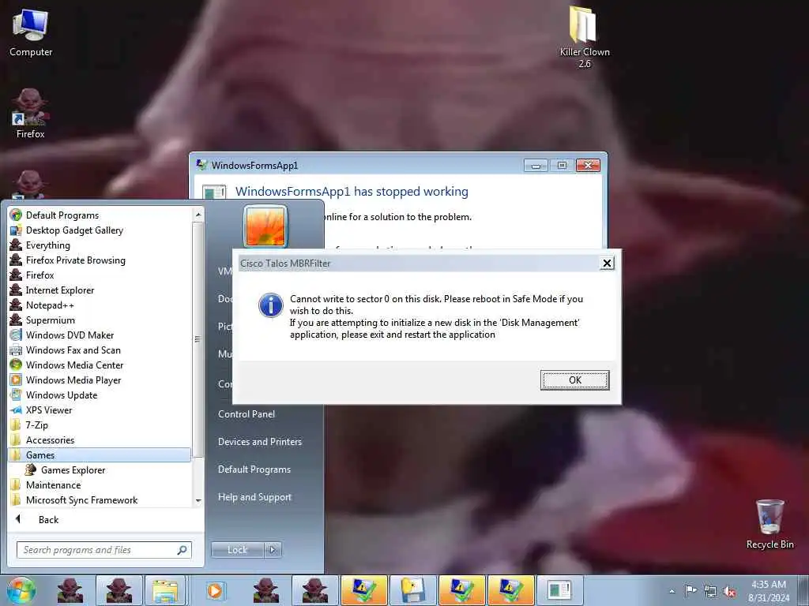809x606 pixels.
Task: Open Control Panel from Start menu
Action: pyautogui.click(x=246, y=413)
